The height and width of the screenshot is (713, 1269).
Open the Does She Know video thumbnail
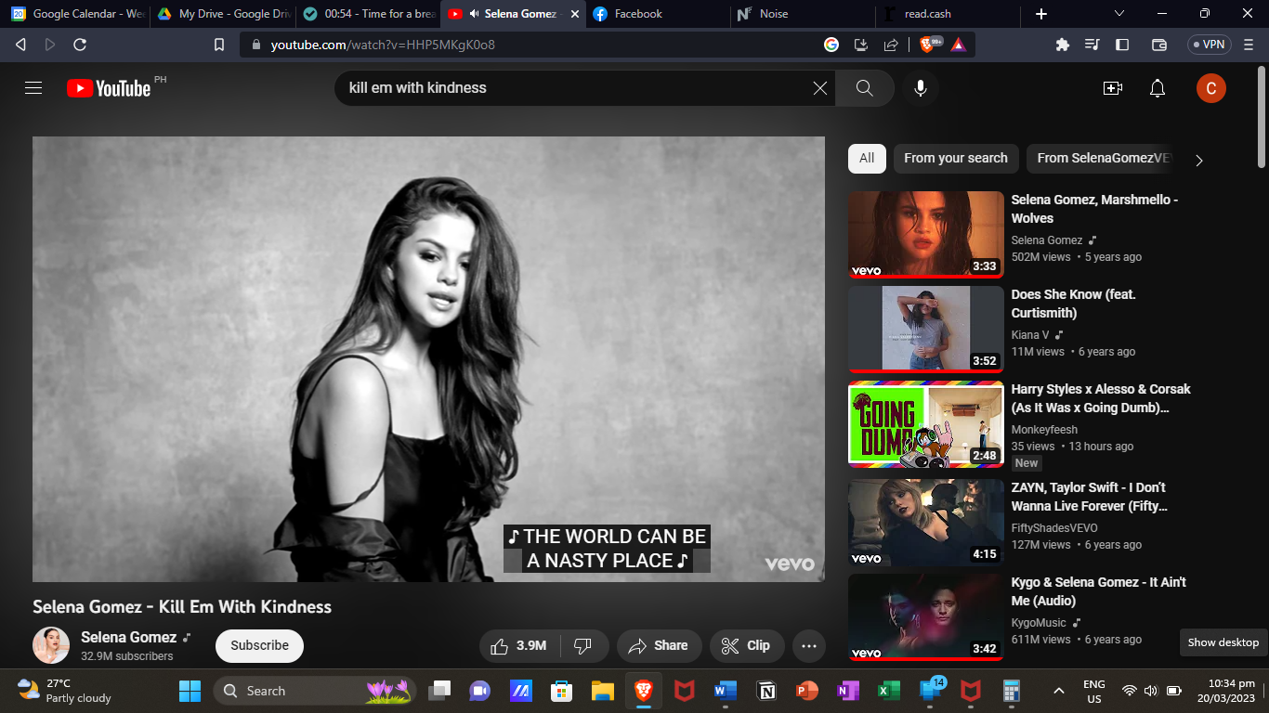click(x=926, y=330)
